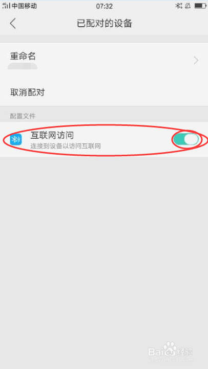208x369 pixels.
Task: Go back using the top-left arrow
Action: 13,24
